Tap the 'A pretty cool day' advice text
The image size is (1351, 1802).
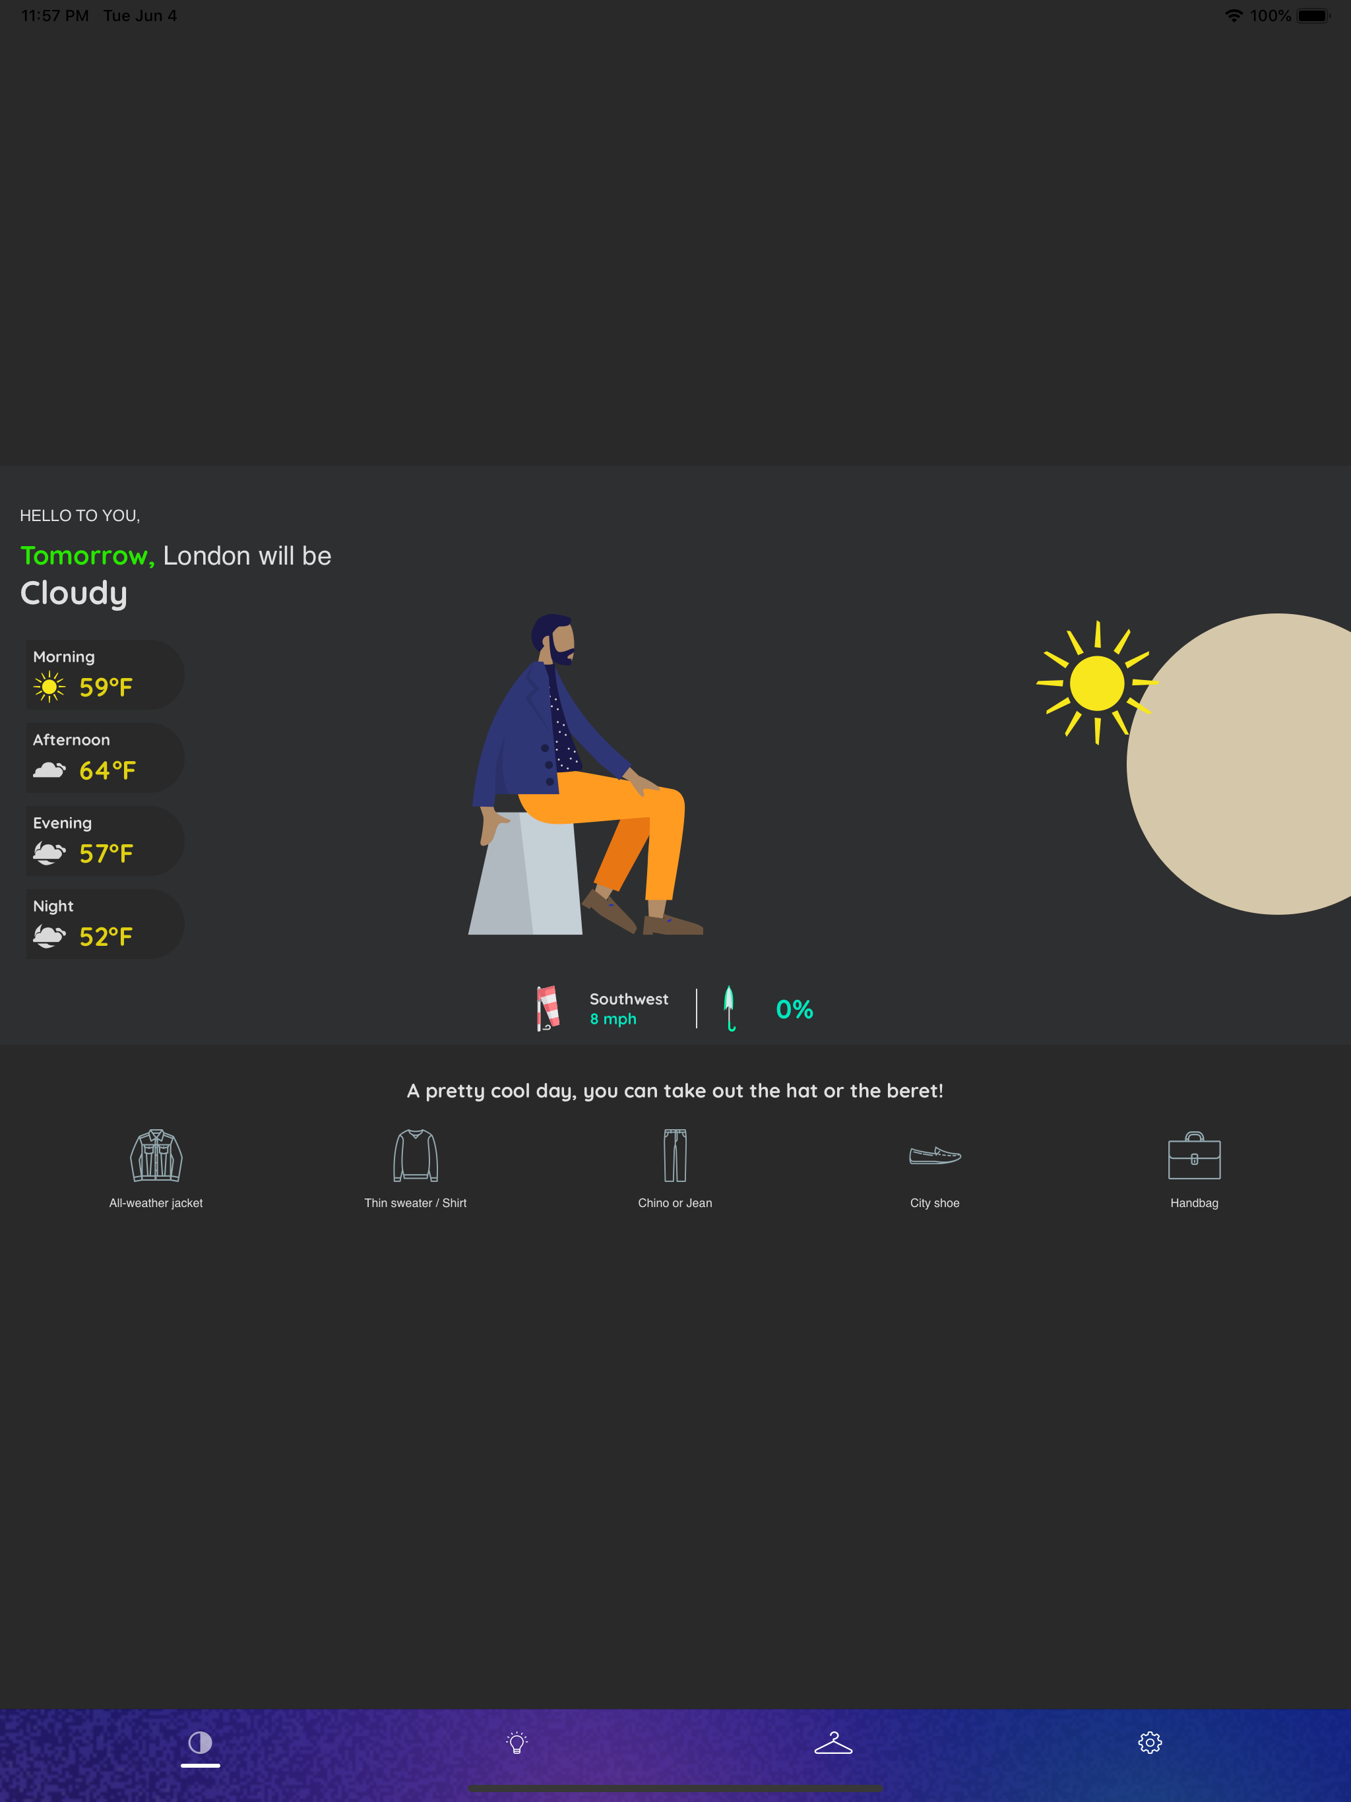[x=675, y=1091]
